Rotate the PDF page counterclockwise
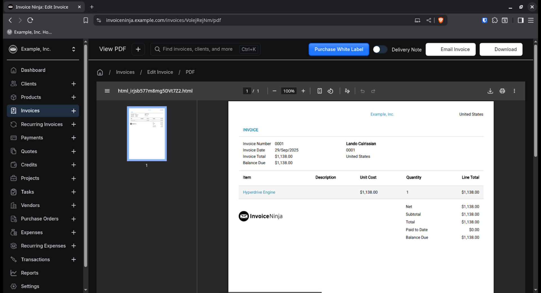Screen dimensions: 541x293 pos(330,91)
